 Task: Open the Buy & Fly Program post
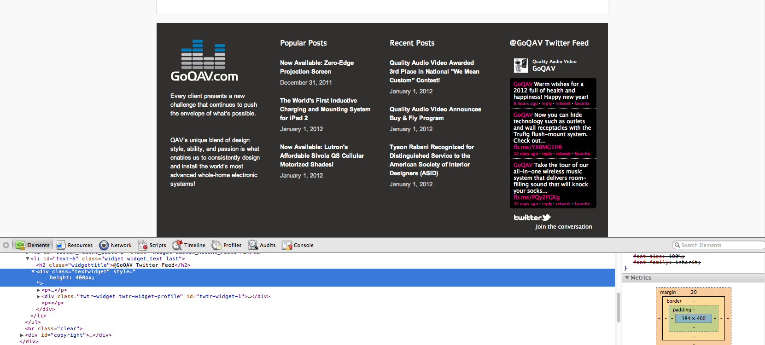435,114
